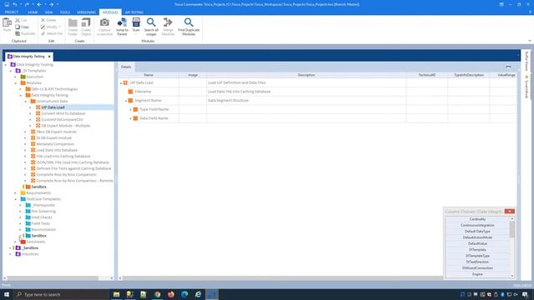Switch to the VIEW ribbon tab

pos(48,12)
